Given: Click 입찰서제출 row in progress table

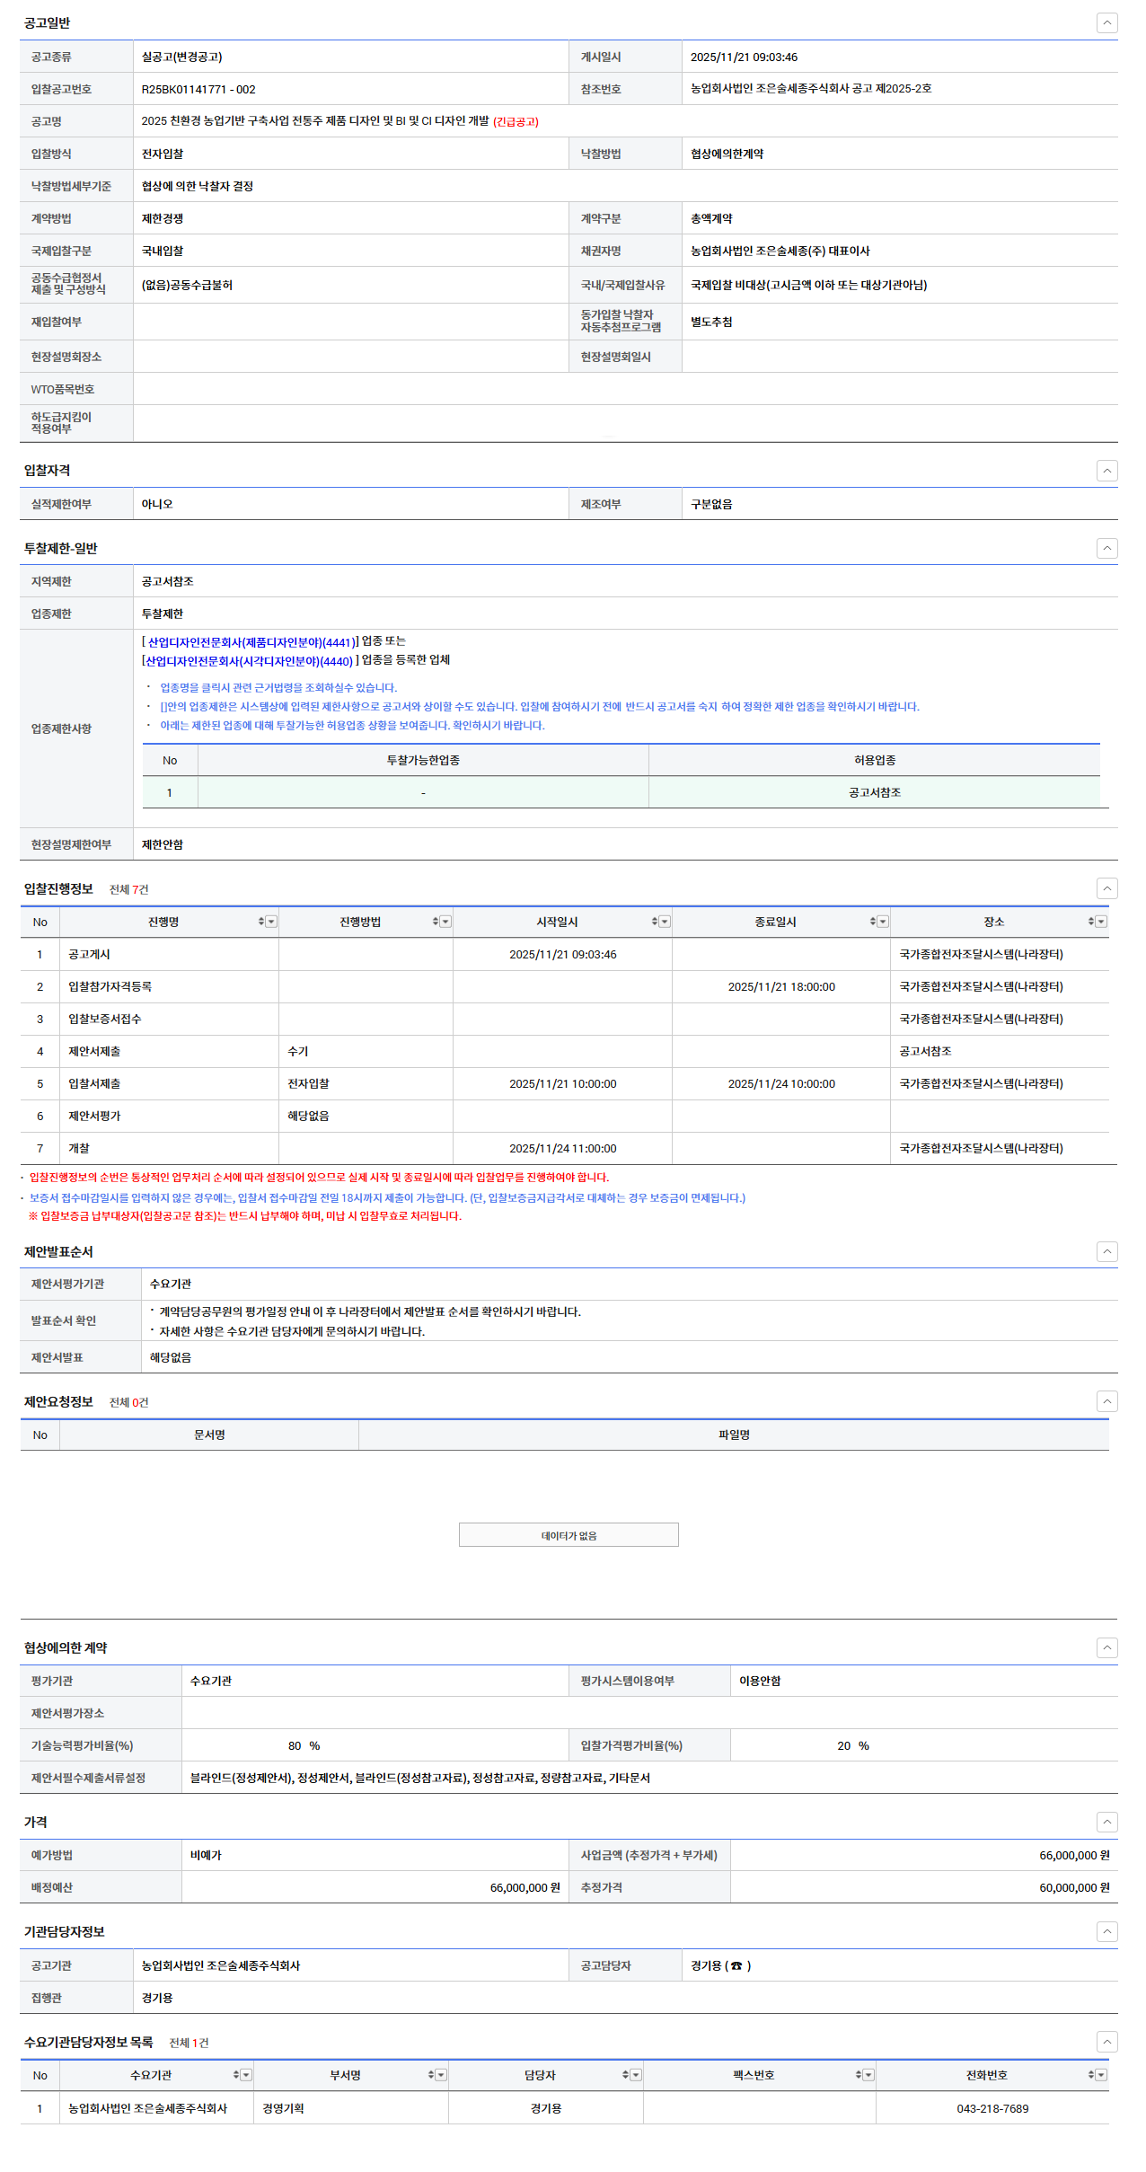Looking at the screenshot, I should [94, 1084].
